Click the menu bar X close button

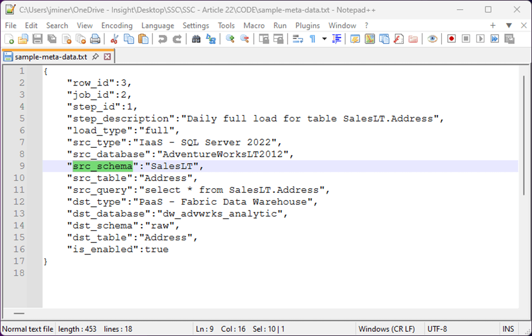pos(524,25)
